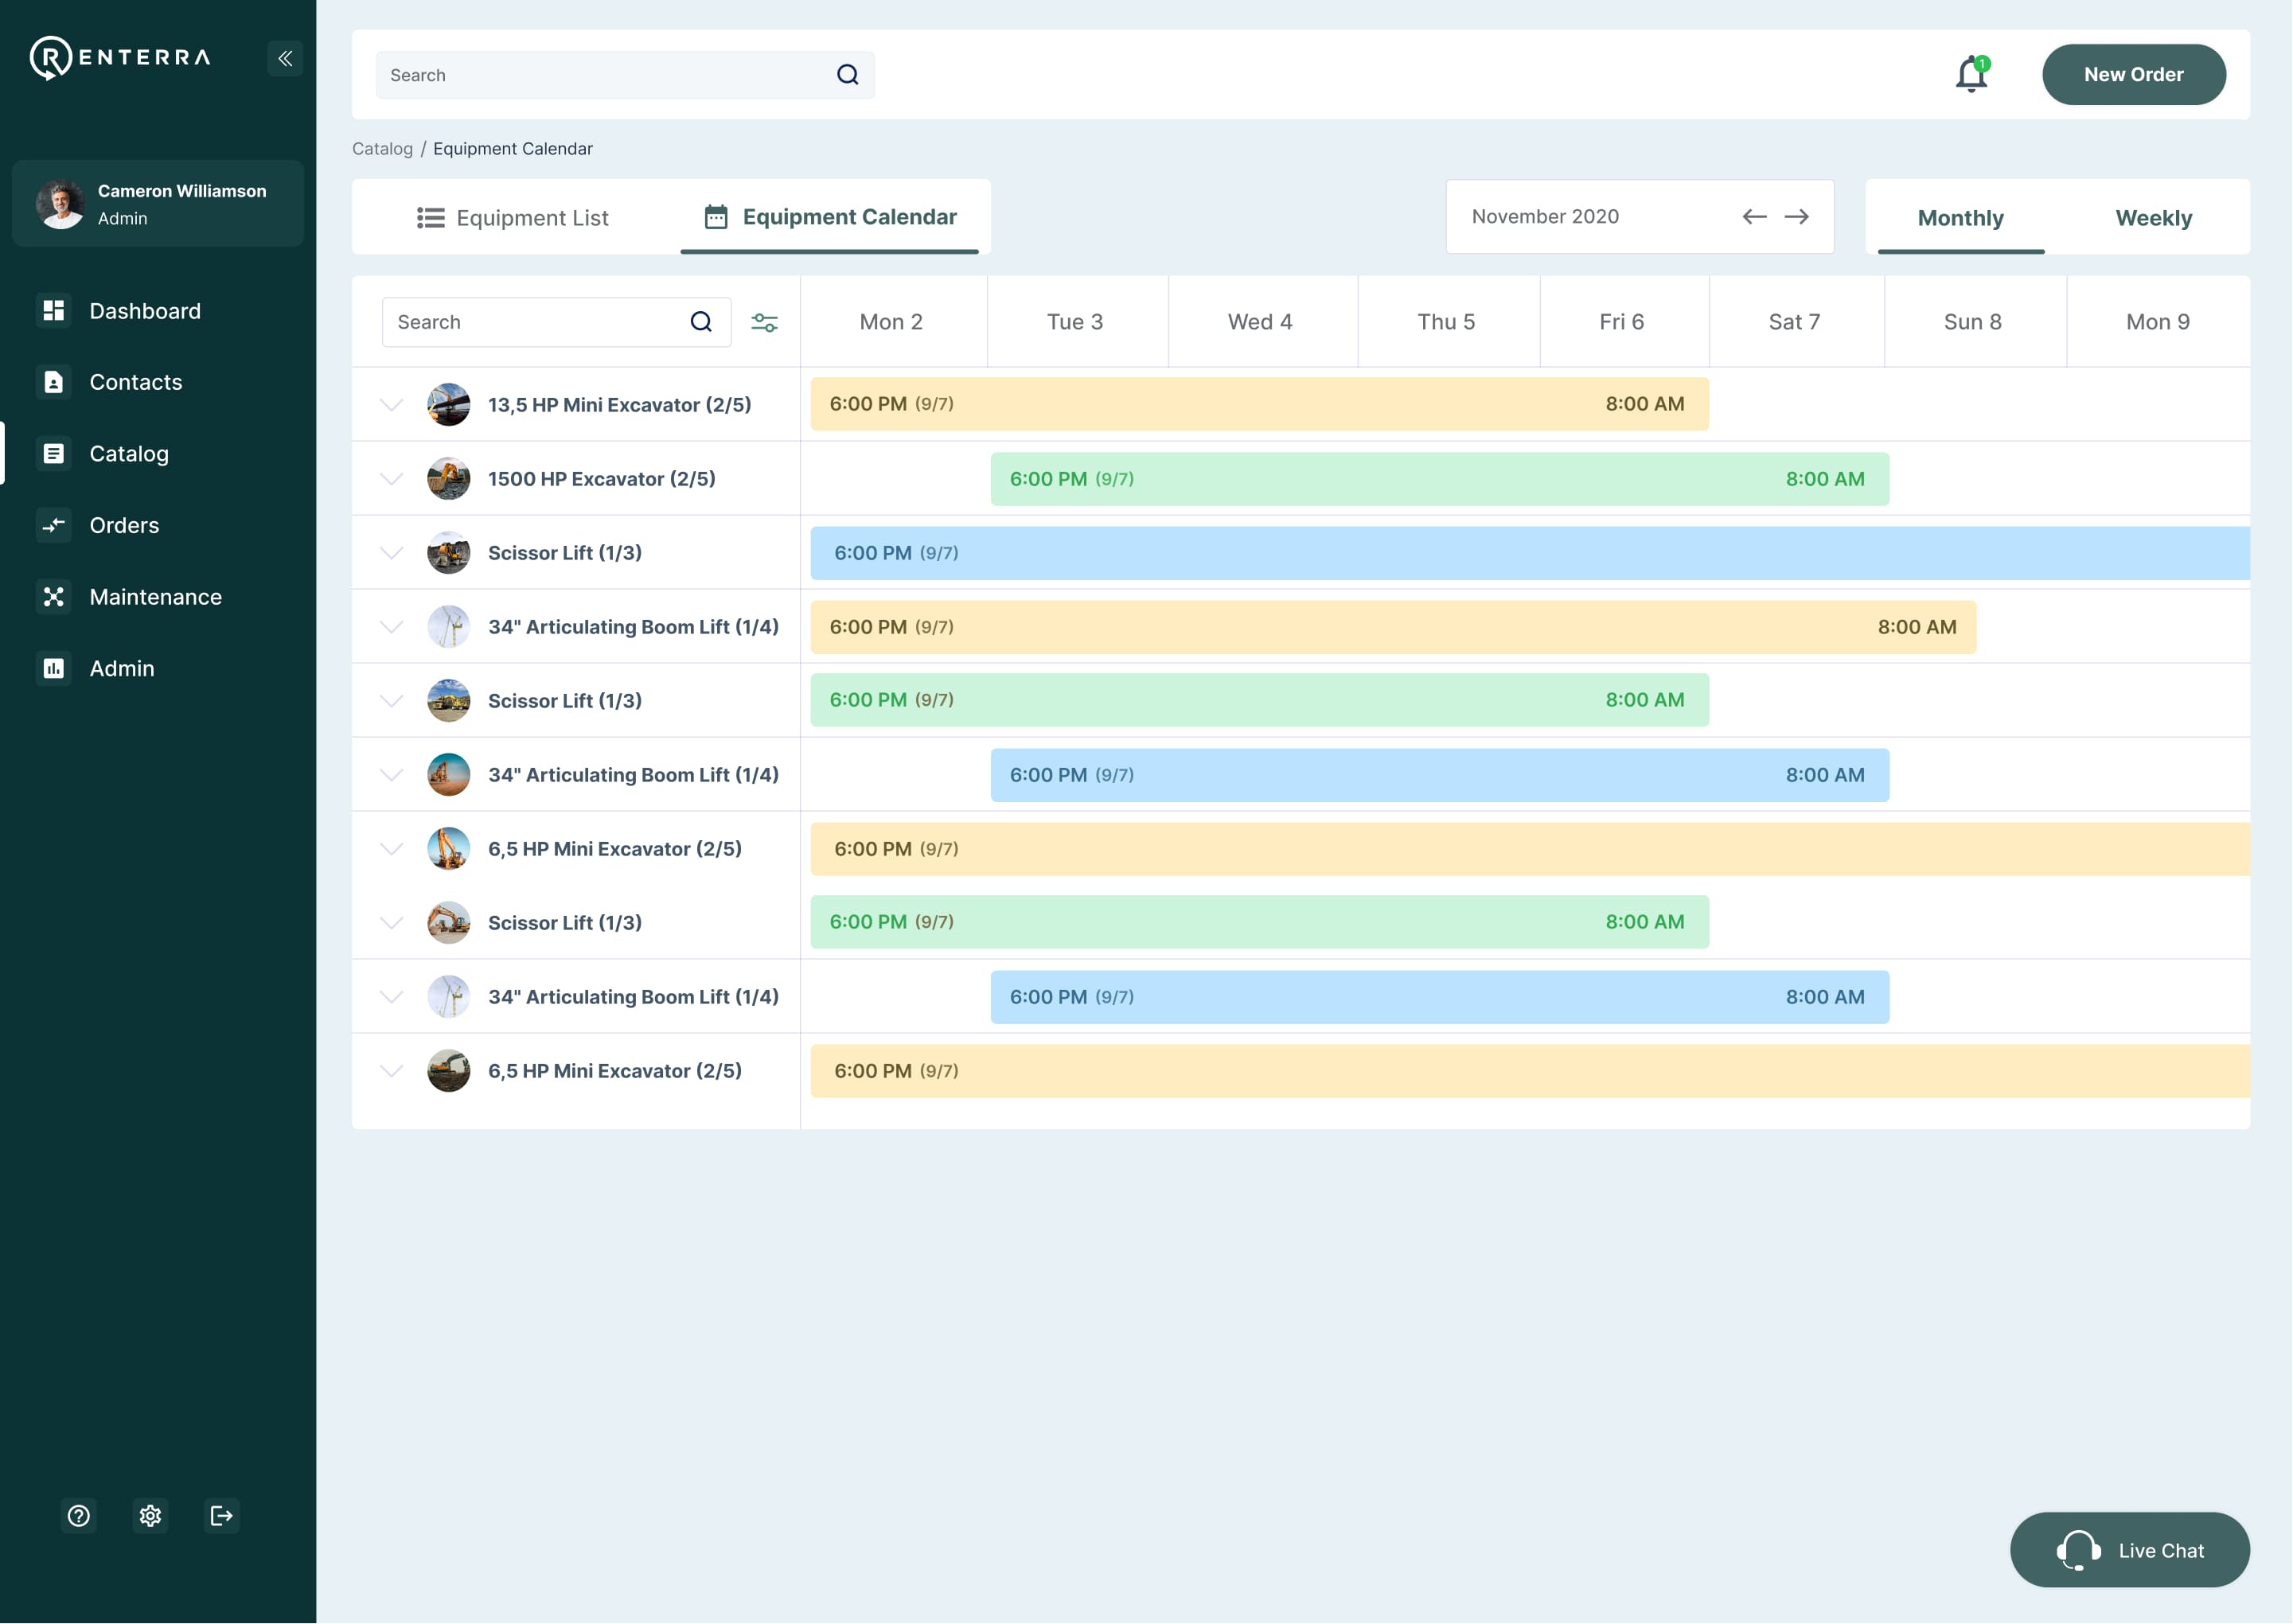Screen dimensions: 2293x1624
Task: Click the November 2020 month selector
Action: pos(1640,217)
